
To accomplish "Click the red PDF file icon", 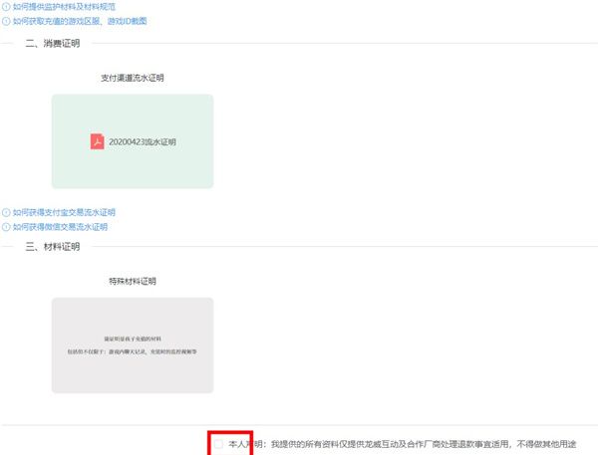I will [x=97, y=141].
